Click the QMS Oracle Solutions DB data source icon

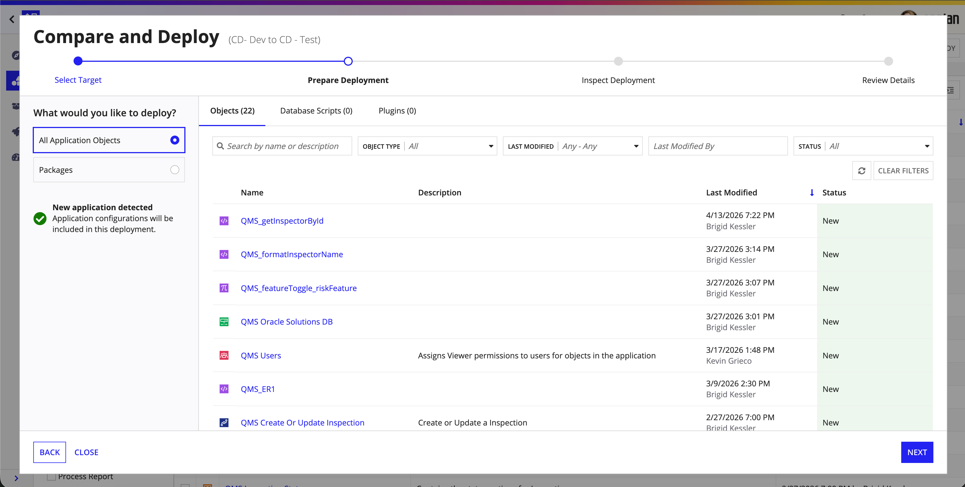click(224, 321)
